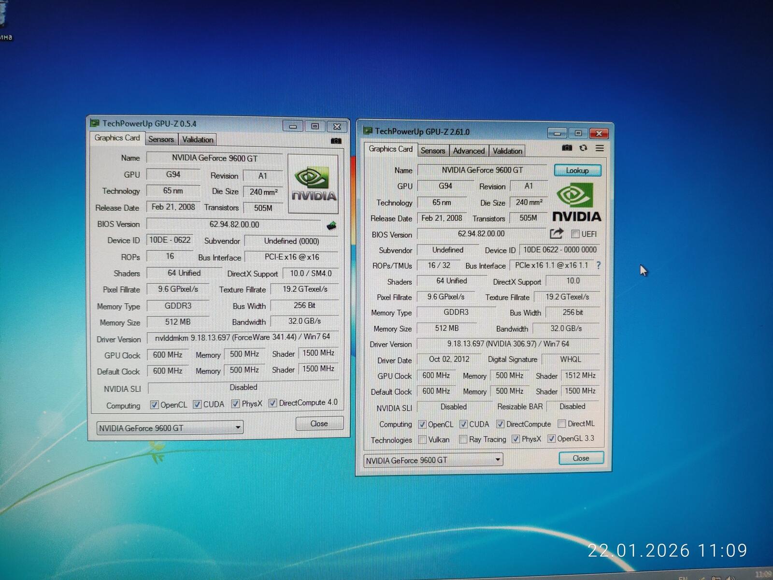Screen dimensions: 773x580
Task: Open the GPU selector dropdown in GPU-Z 0.5.4
Action: 170,428
